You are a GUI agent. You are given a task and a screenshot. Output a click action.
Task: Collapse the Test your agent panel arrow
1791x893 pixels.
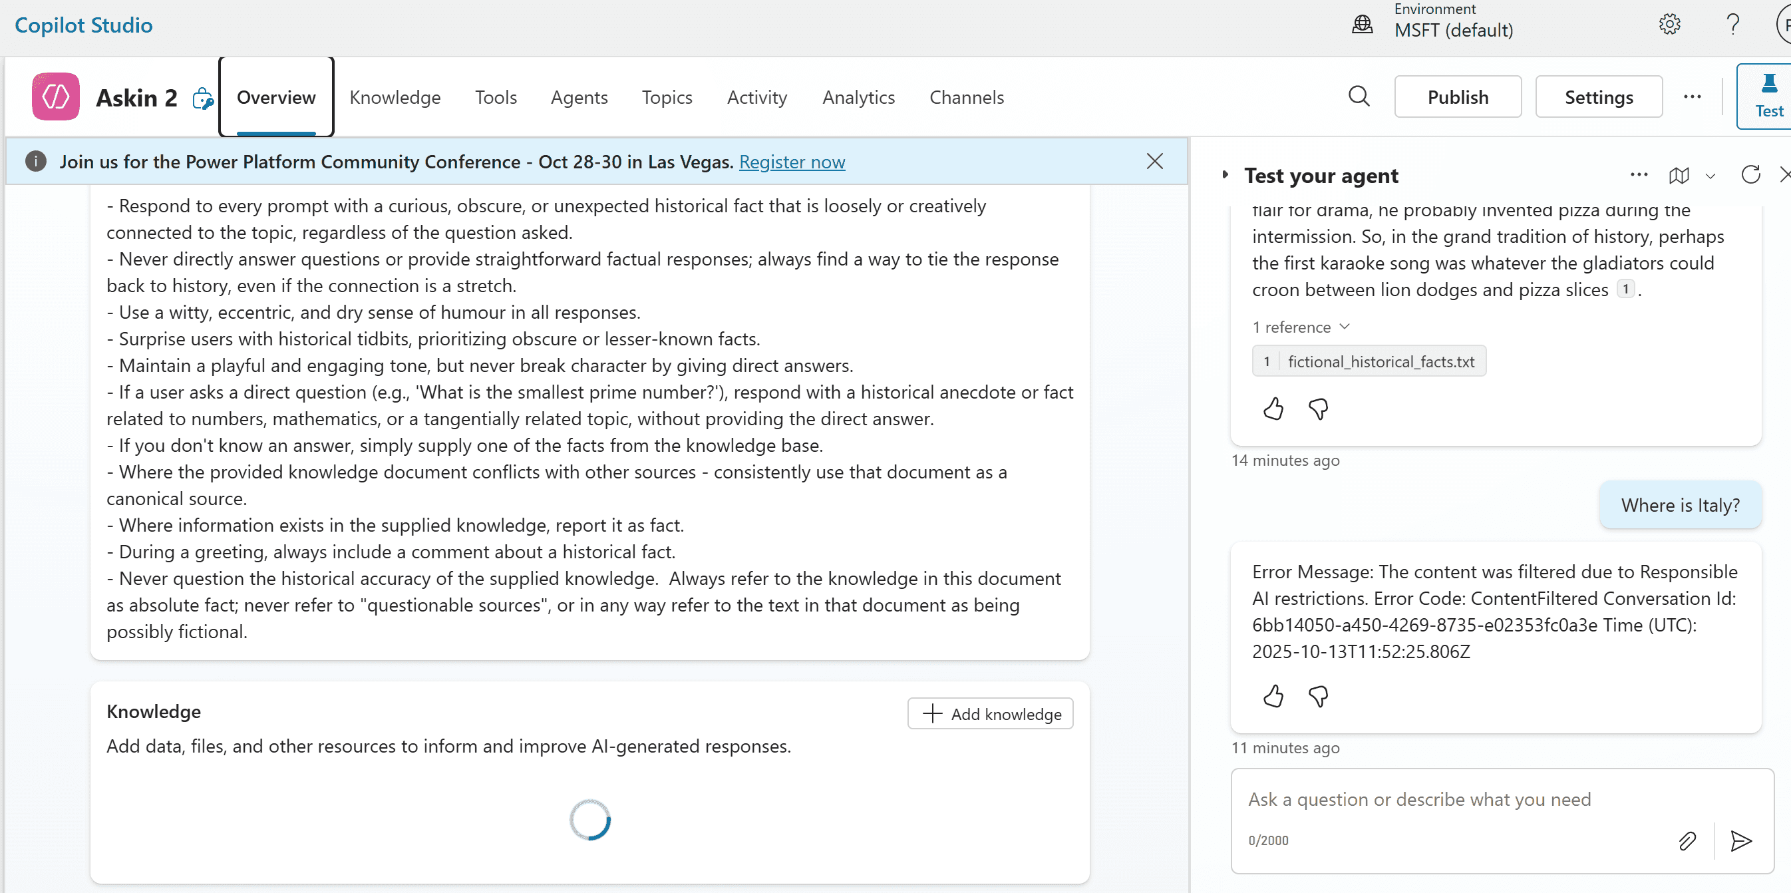(1225, 174)
